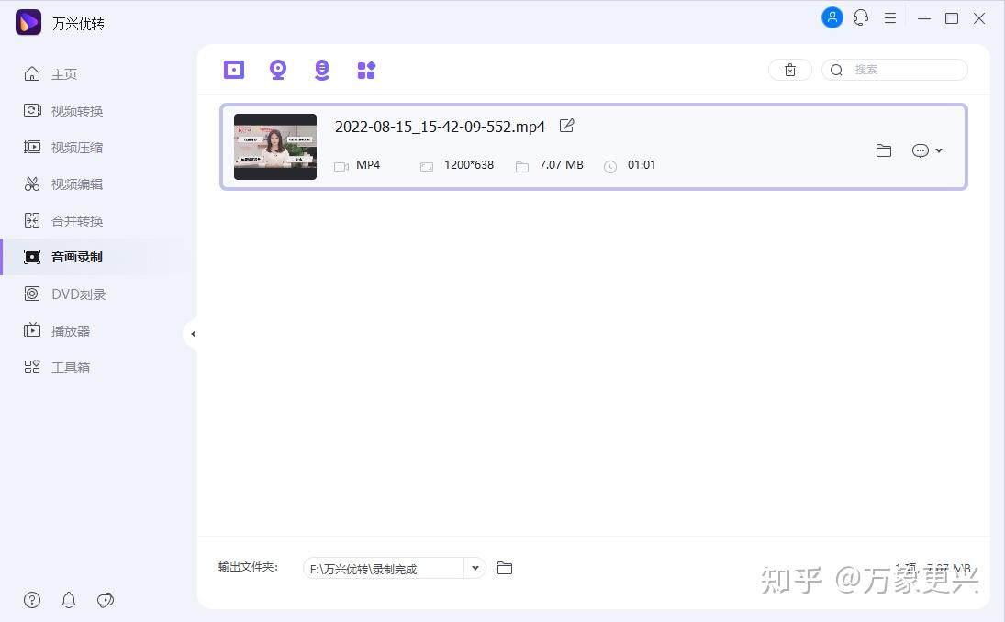Open the audio recorder microphone tool
The height and width of the screenshot is (622, 1005).
tap(322, 70)
